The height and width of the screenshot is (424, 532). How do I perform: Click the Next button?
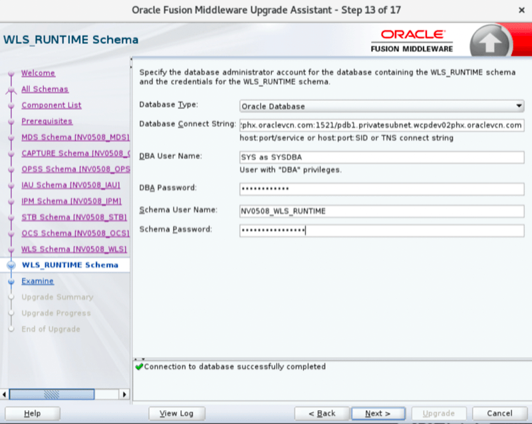click(x=378, y=413)
